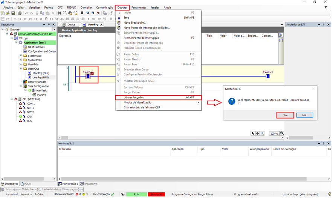
Task: Click the 100 % zoom level field
Action: click(274, 133)
